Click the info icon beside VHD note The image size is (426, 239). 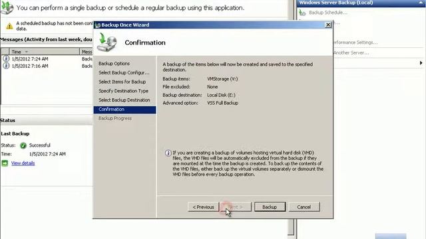[x=168, y=153]
